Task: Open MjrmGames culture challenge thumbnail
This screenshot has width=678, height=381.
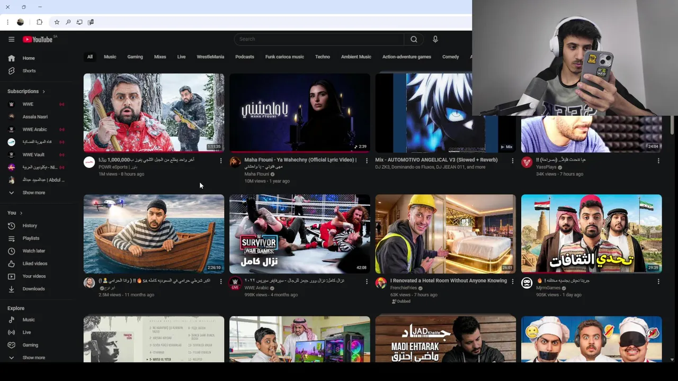Action: click(591, 234)
